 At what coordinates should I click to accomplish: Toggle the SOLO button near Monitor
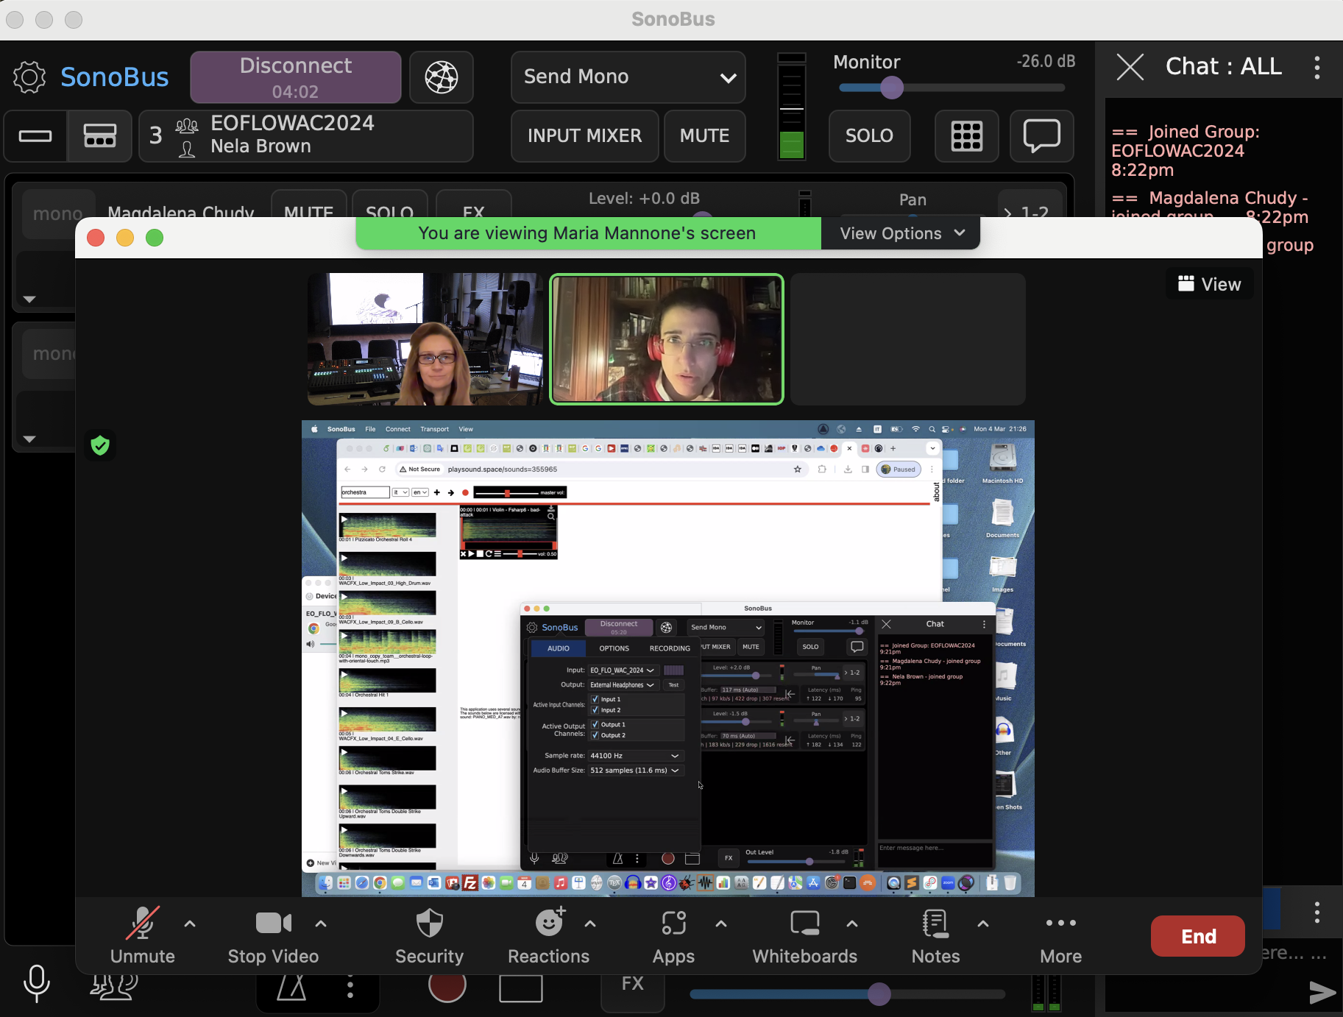click(x=869, y=135)
